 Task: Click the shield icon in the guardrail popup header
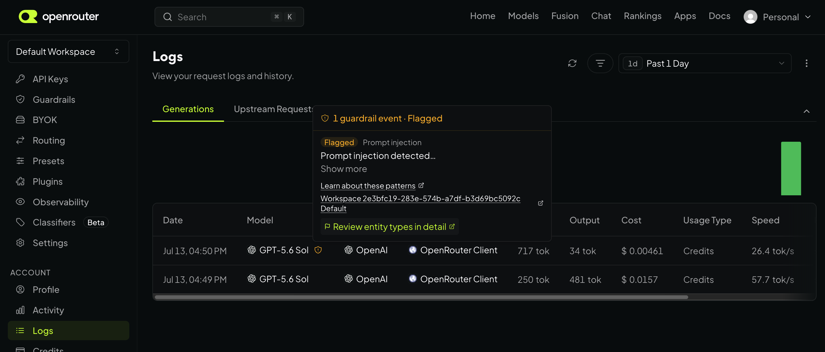coord(325,118)
